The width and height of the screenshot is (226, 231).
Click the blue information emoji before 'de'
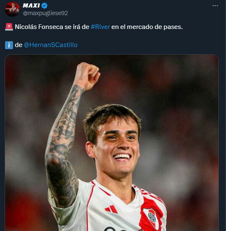point(9,45)
